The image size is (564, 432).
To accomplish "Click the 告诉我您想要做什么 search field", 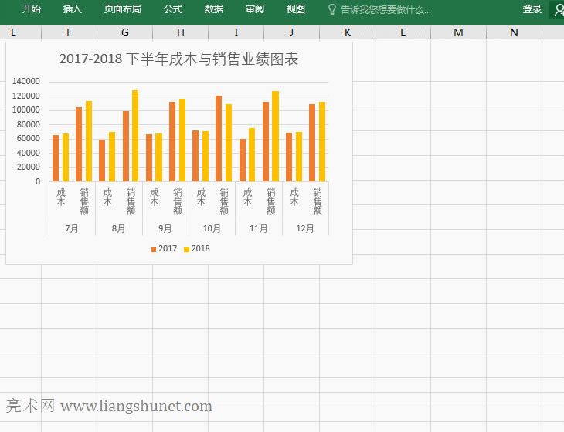I will pos(386,9).
